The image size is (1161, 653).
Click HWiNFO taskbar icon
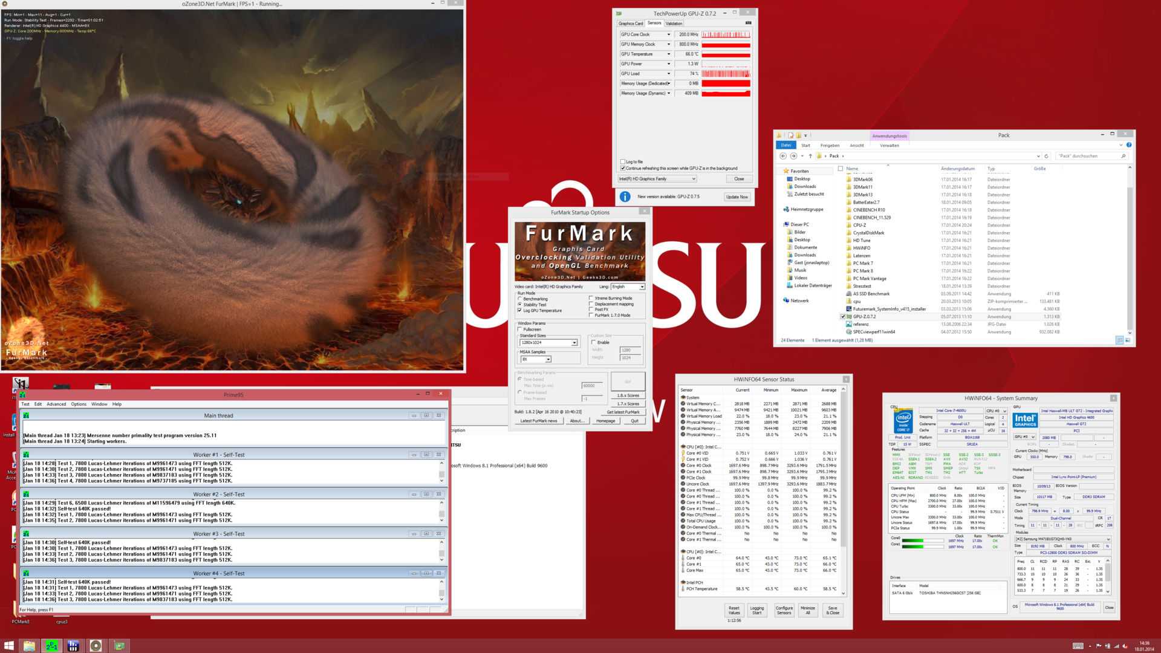coord(73,646)
